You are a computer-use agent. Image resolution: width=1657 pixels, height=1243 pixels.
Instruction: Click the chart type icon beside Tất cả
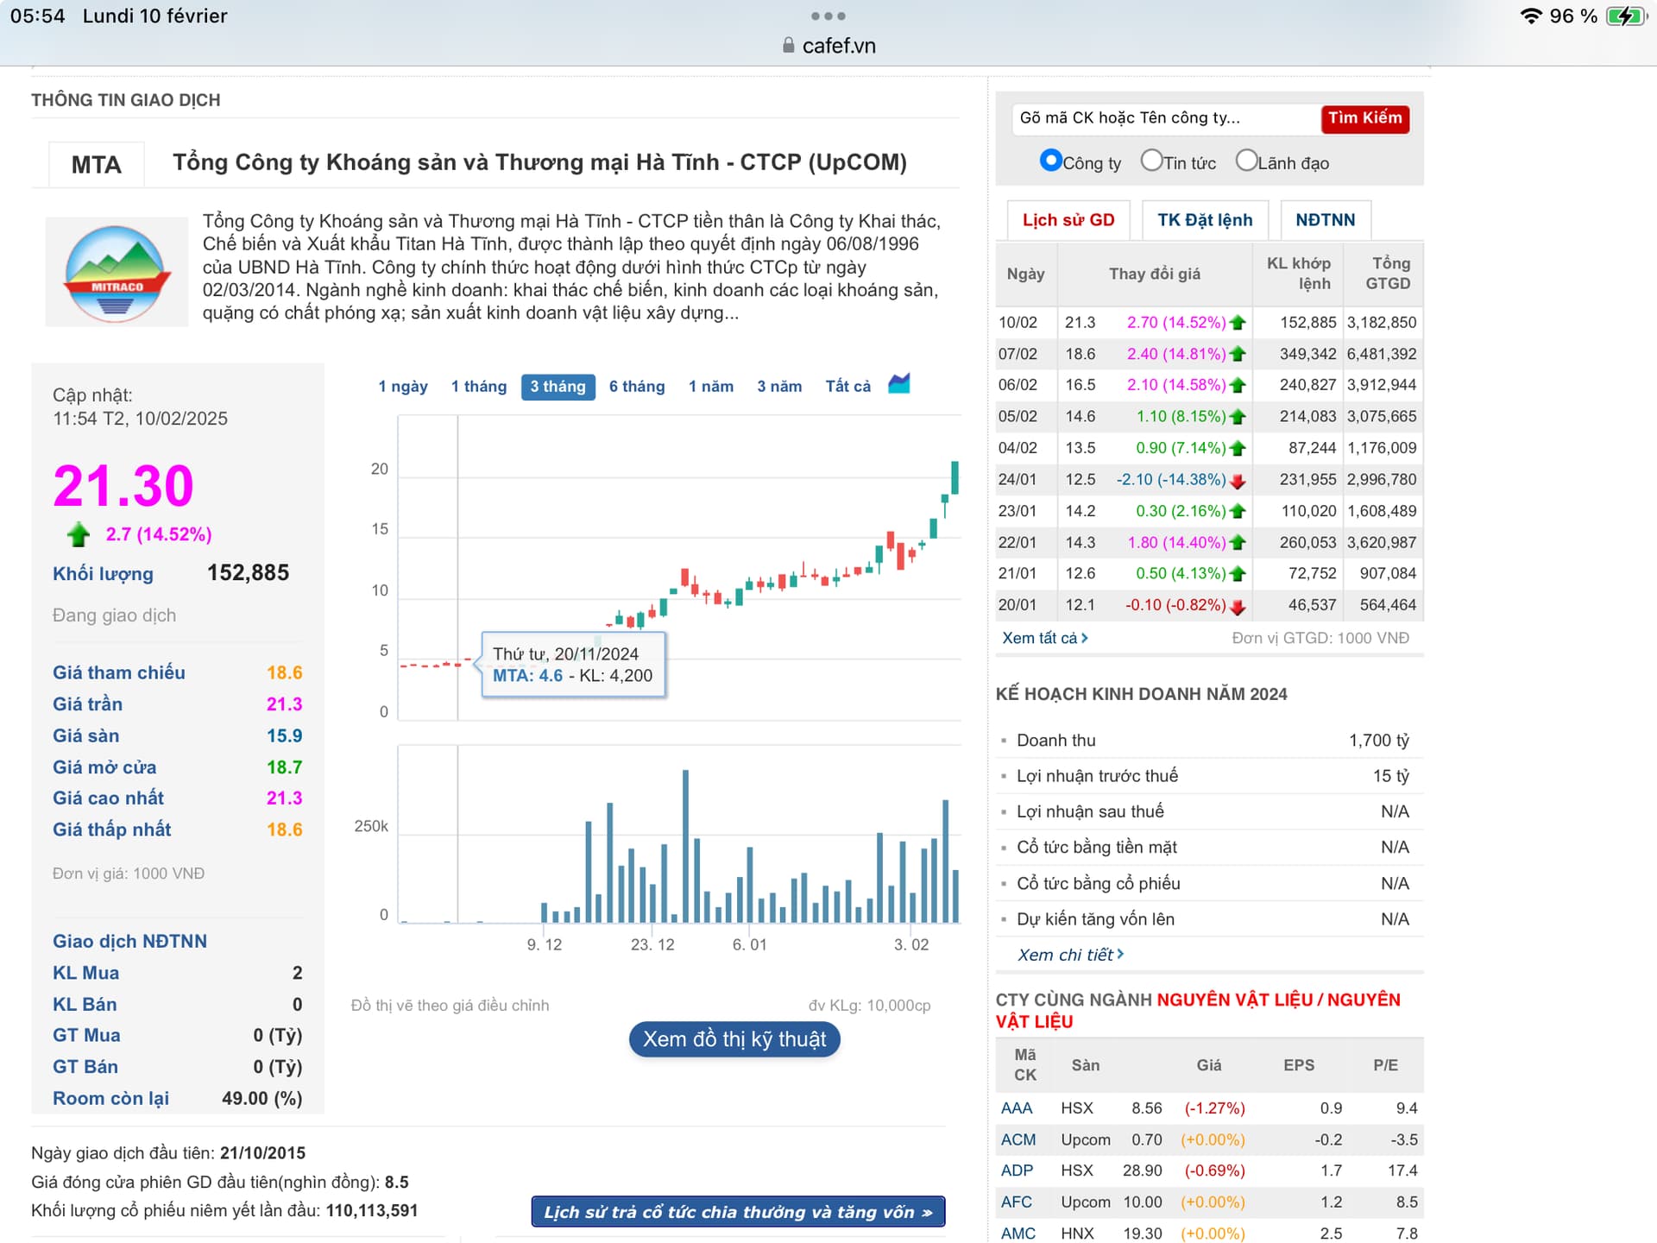(898, 384)
